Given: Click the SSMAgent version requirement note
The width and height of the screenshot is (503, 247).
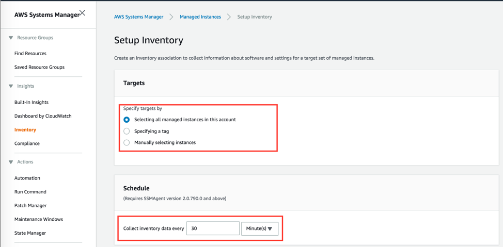Looking at the screenshot, I should point(175,199).
